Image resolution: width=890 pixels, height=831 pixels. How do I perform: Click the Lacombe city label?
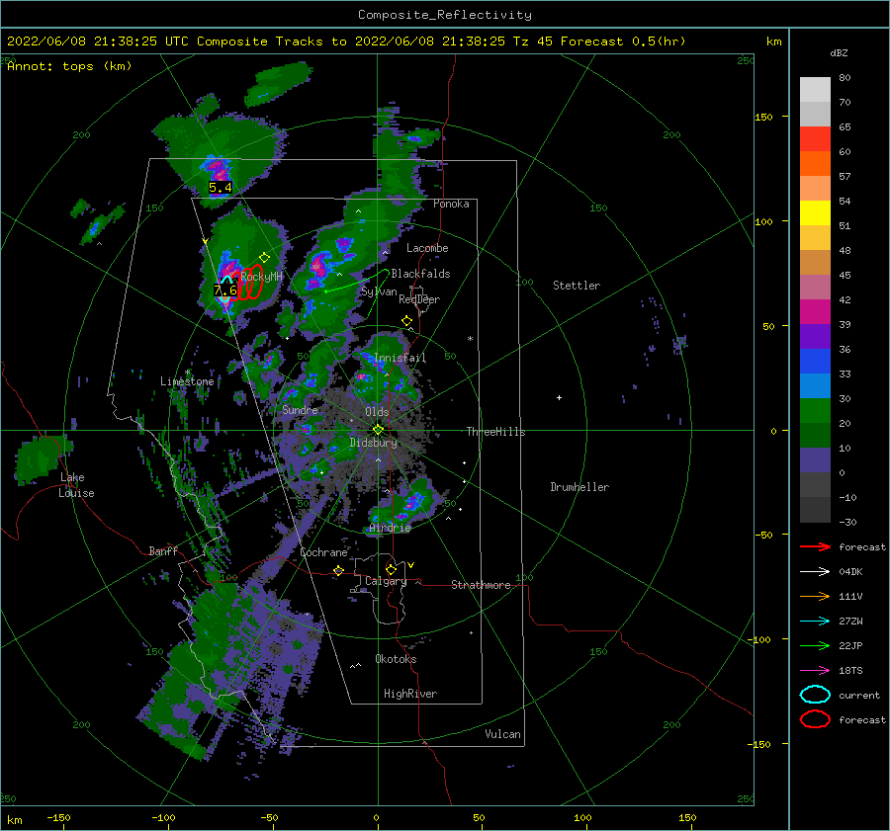pyautogui.click(x=427, y=248)
